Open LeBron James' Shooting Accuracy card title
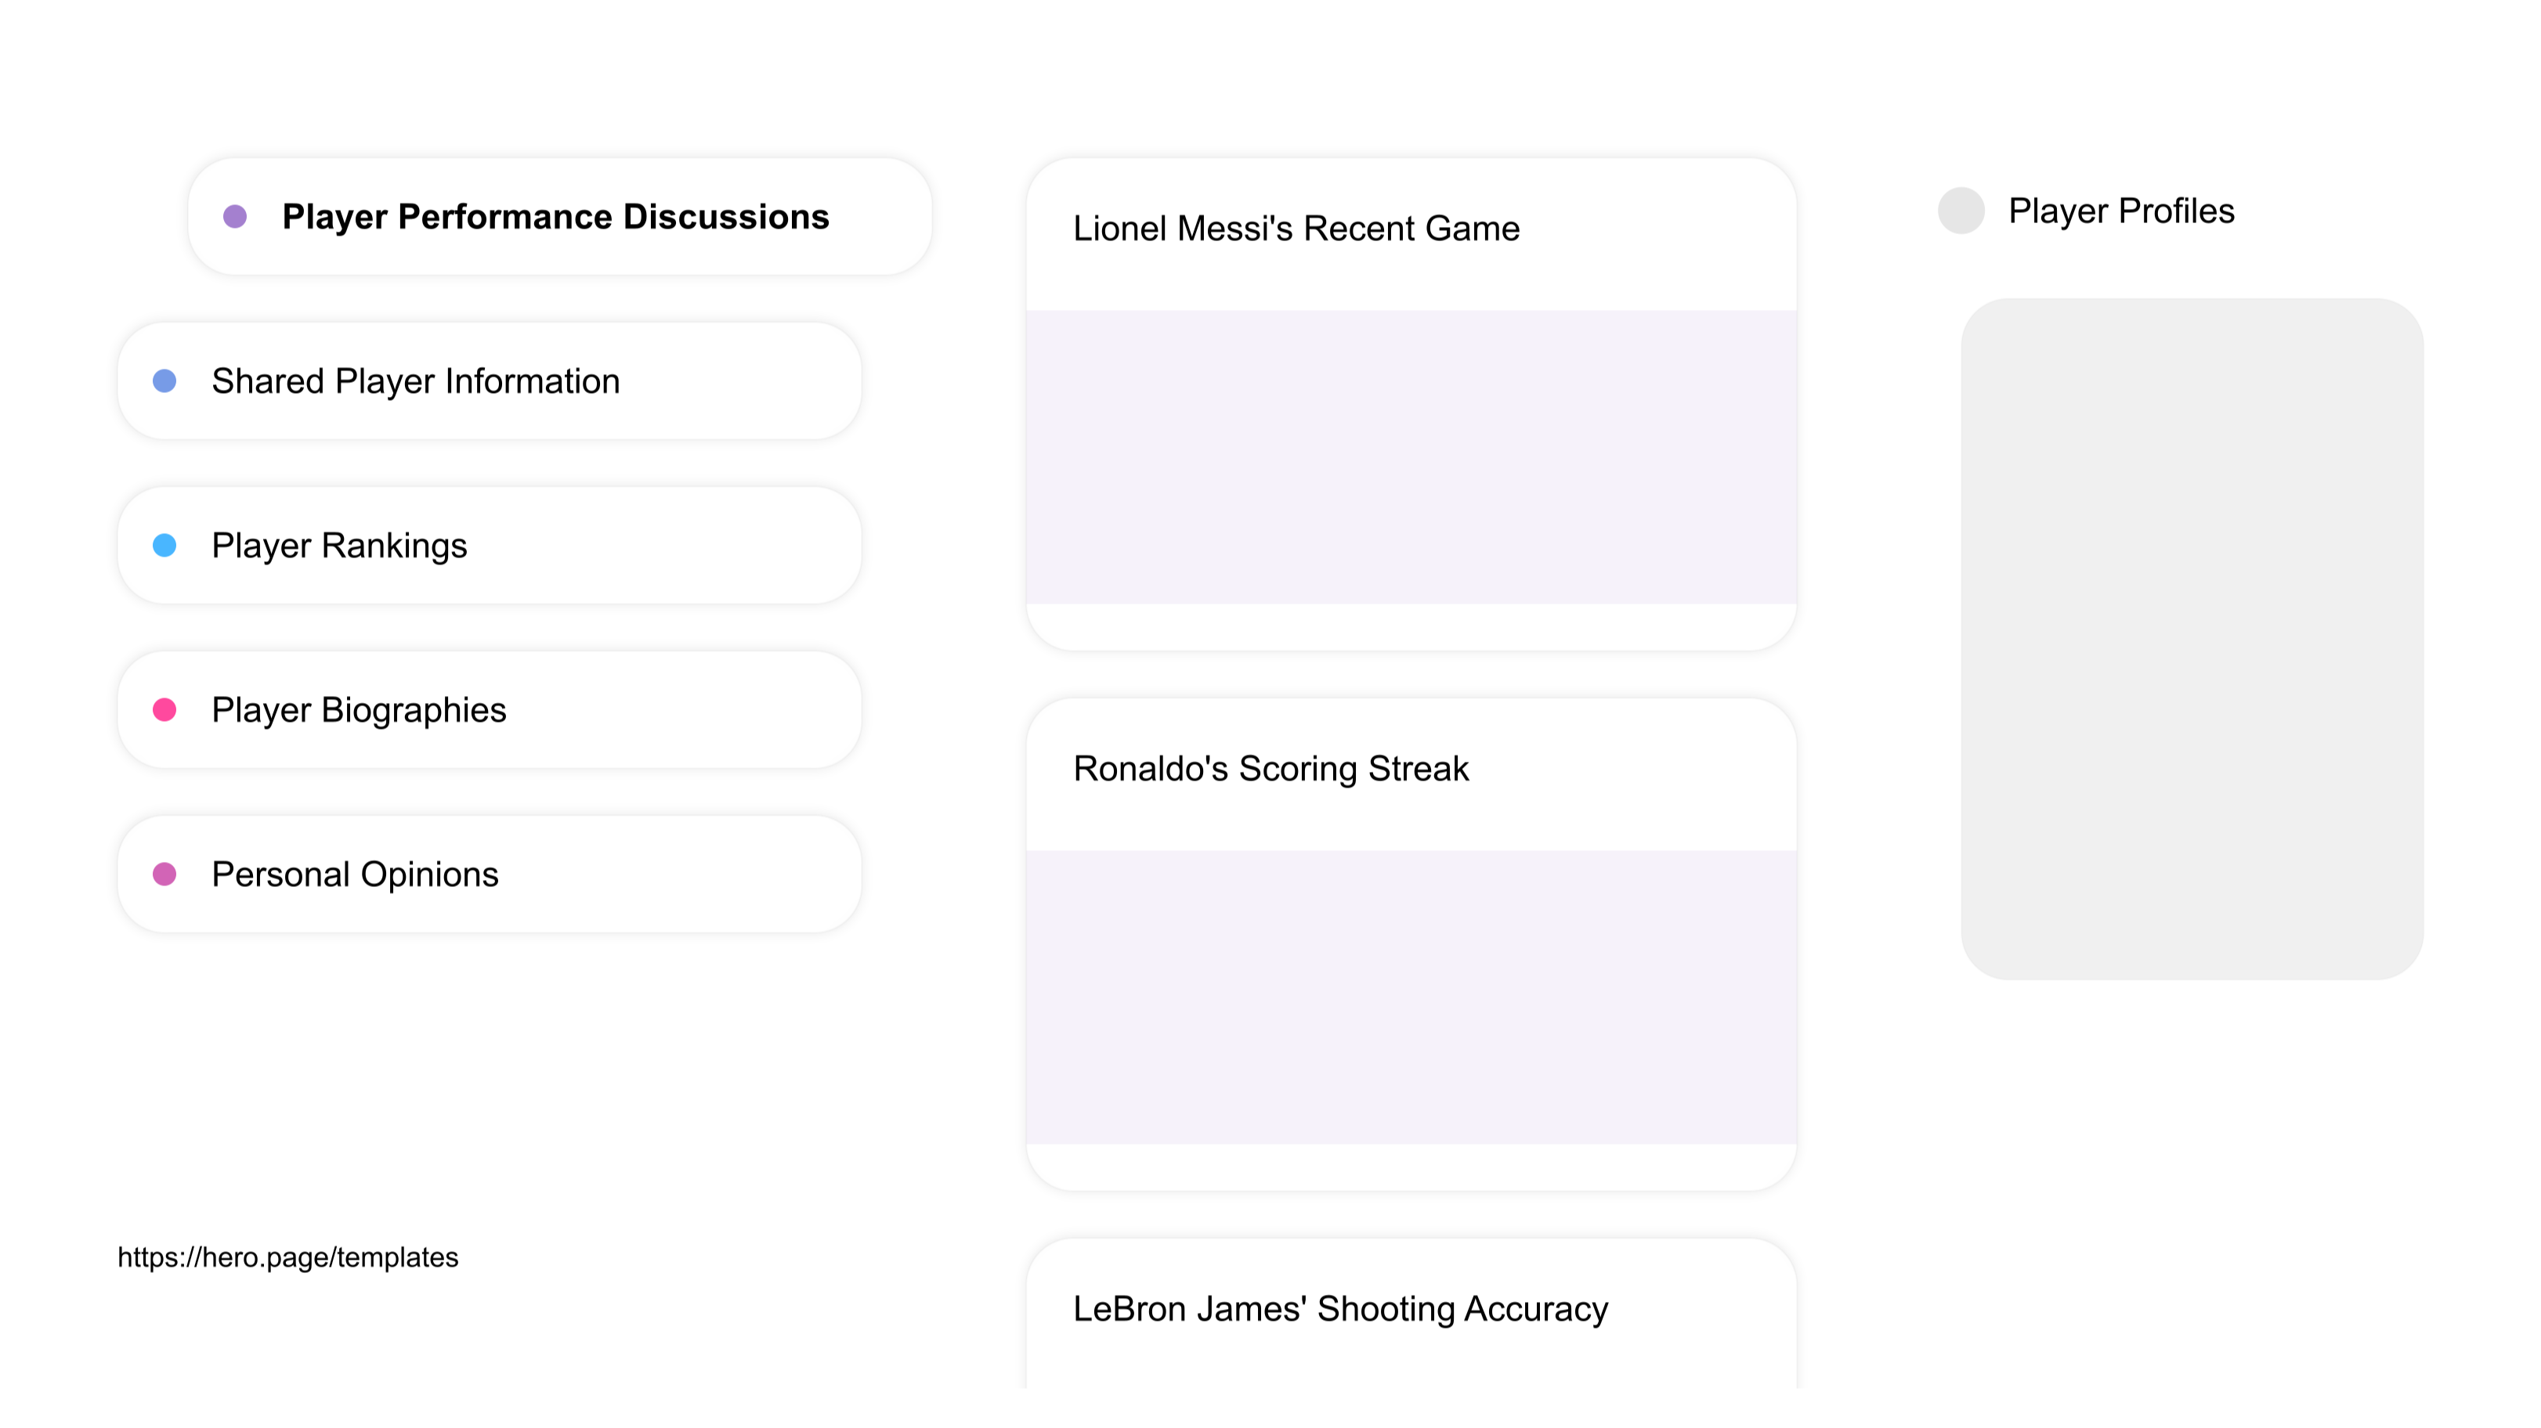 [x=1340, y=1309]
